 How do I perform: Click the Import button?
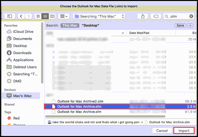[184, 131]
